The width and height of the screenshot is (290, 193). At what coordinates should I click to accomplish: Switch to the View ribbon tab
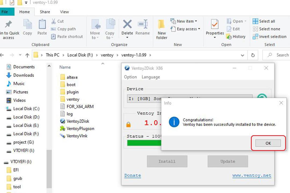click(64, 12)
